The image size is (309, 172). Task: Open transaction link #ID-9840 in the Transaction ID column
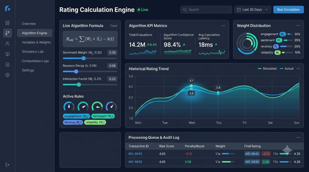135,154
